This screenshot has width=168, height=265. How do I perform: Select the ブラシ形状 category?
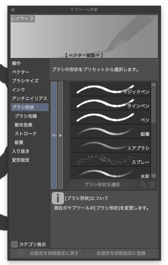click(30, 107)
